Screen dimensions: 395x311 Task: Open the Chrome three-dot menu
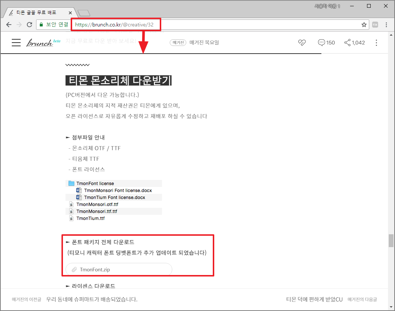[386, 25]
